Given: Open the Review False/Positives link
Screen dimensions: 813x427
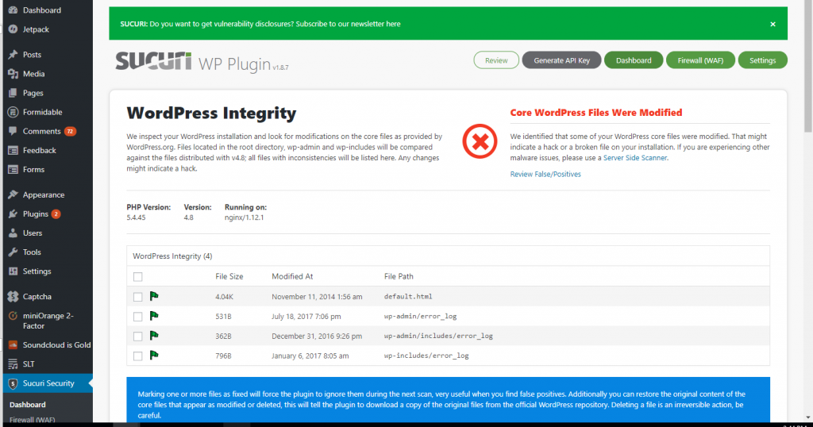Looking at the screenshot, I should [x=545, y=175].
